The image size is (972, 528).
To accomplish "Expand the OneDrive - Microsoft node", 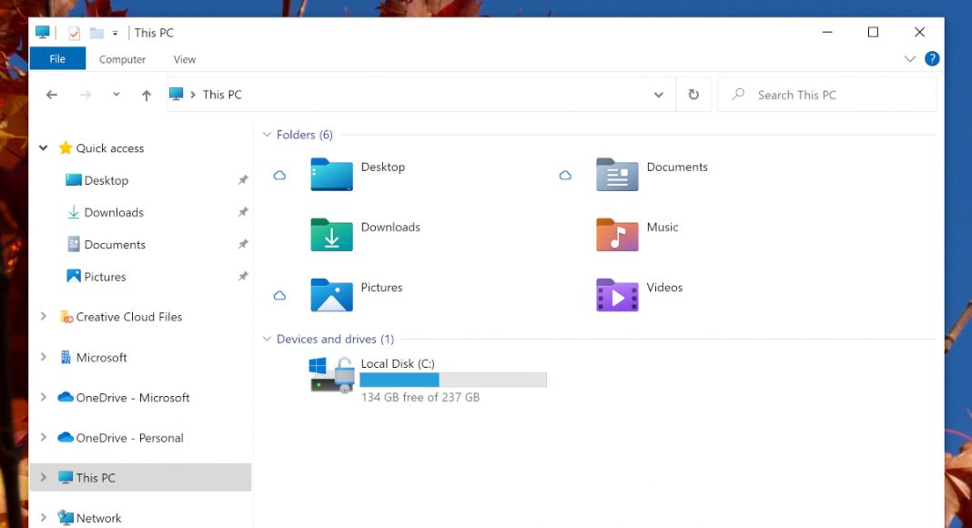I will point(44,397).
